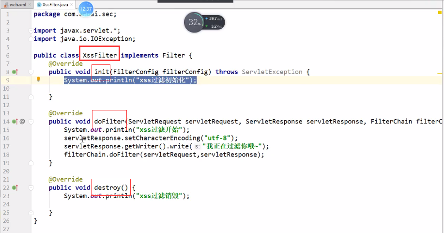Viewport: 444px width, 233px height.
Task: Click the fold end marker on line 19
Action: pyautogui.click(x=31, y=163)
